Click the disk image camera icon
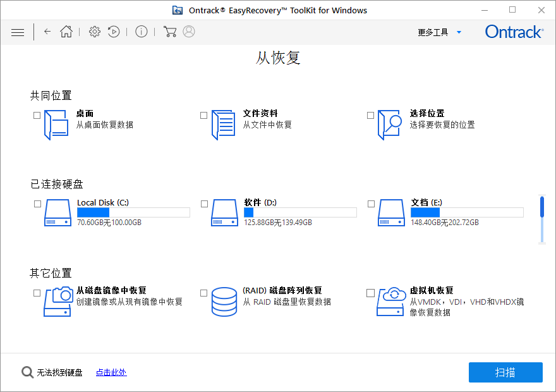 (x=58, y=302)
